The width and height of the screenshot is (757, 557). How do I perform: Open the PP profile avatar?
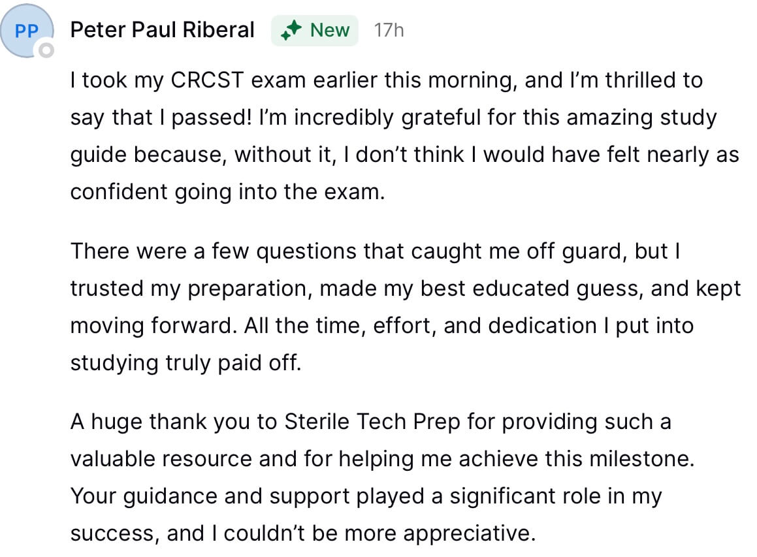click(x=27, y=31)
